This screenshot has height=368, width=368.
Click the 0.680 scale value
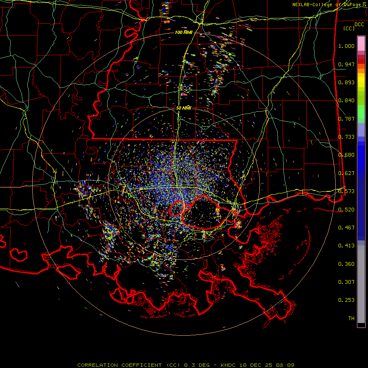[x=346, y=155]
